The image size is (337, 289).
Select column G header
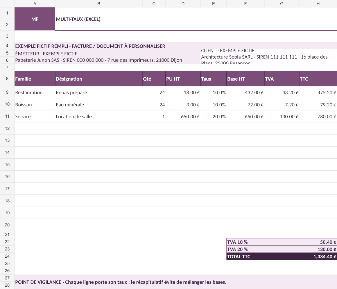click(x=282, y=4)
